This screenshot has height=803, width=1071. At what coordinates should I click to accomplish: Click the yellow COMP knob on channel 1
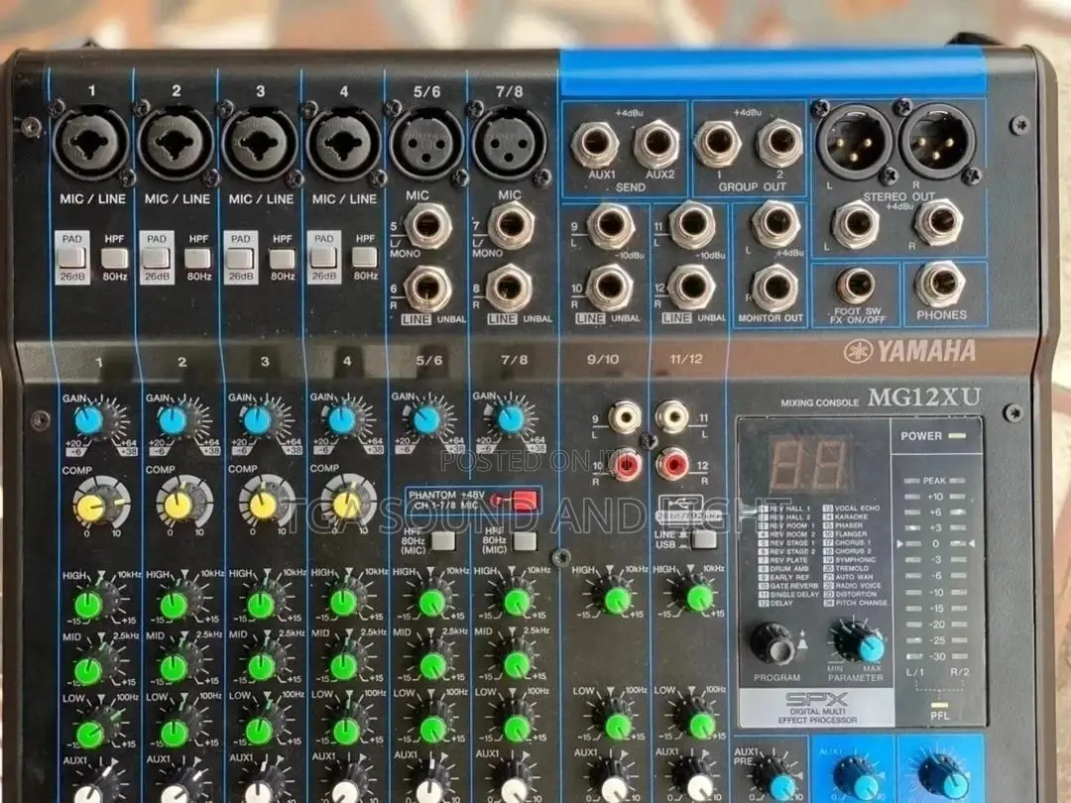[91, 508]
